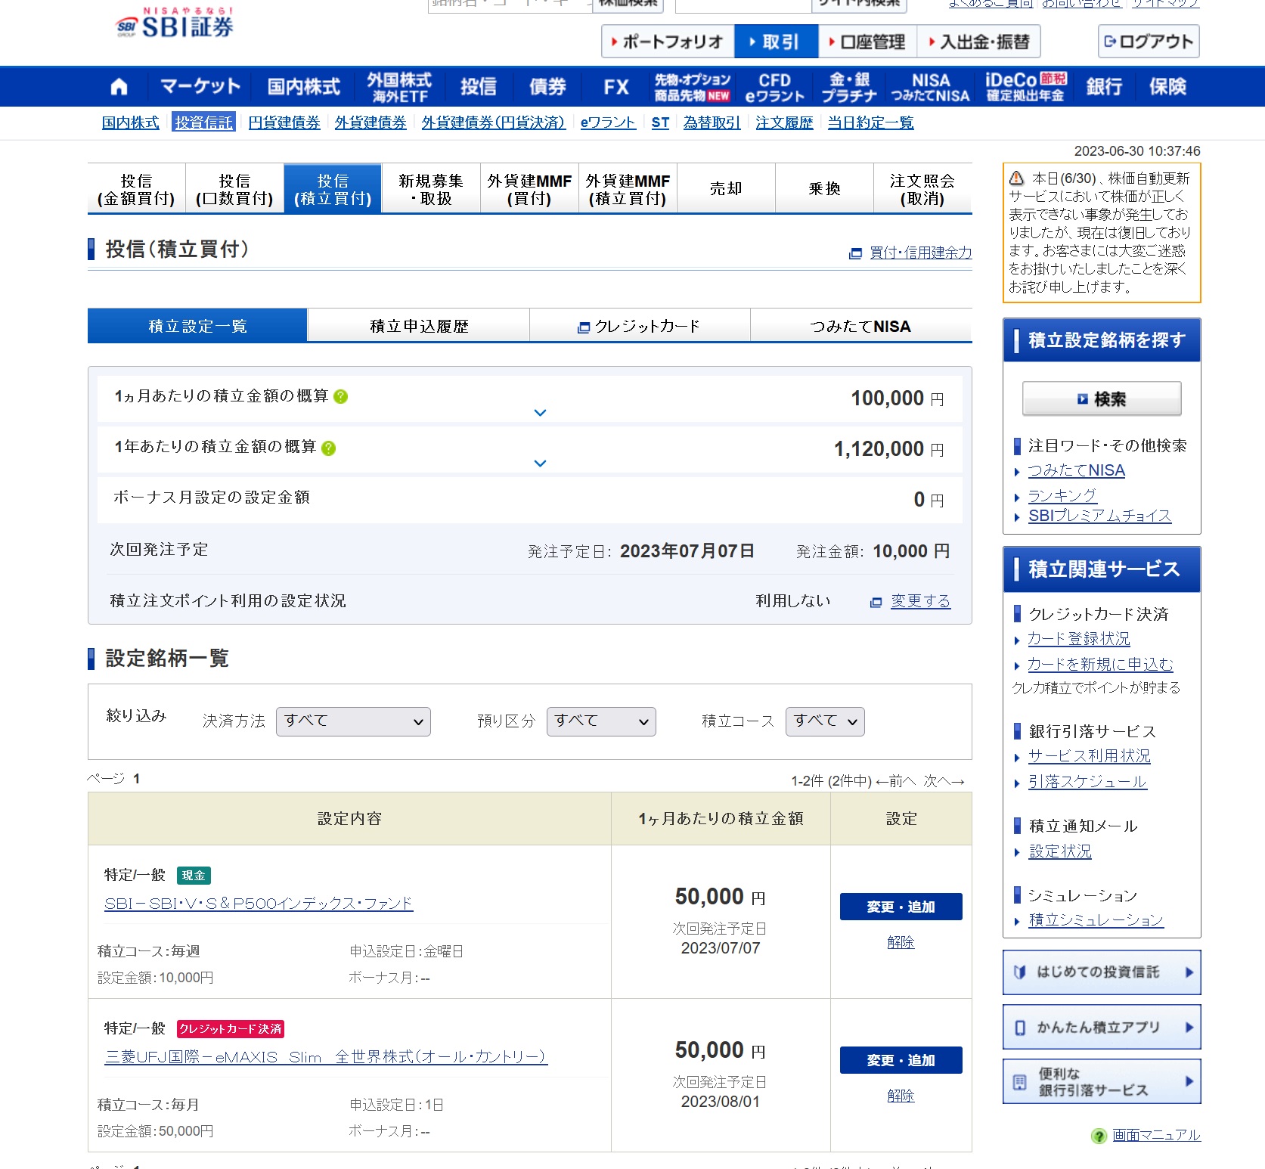The width and height of the screenshot is (1265, 1169).
Task: Click the 画面マニュアル help icon
Action: coord(1099,1136)
